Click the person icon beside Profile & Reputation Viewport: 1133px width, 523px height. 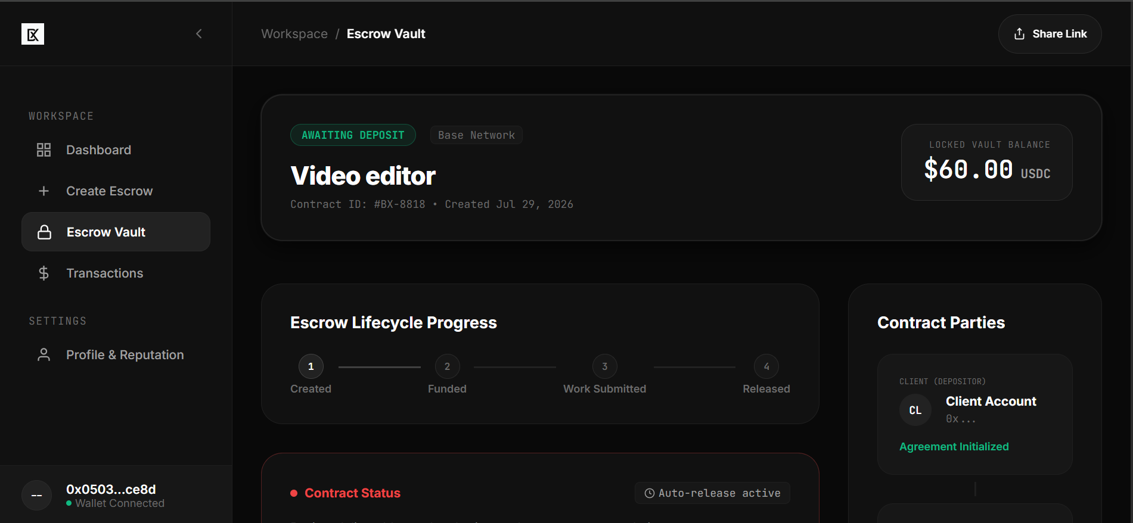(44, 354)
